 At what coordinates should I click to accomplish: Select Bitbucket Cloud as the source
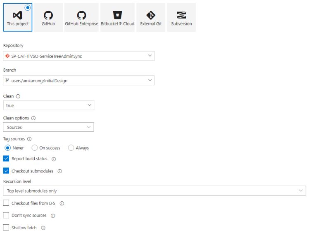pos(117,17)
